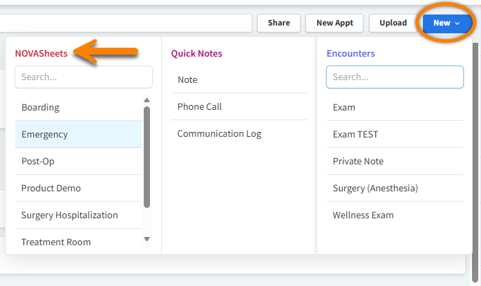The width and height of the screenshot is (481, 286).
Task: Click the Share button
Action: point(279,23)
